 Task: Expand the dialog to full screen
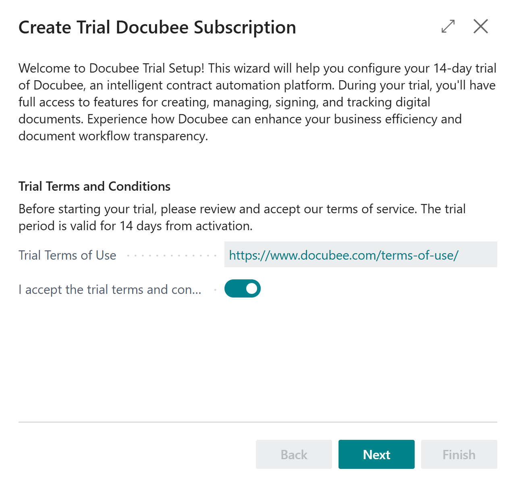(448, 27)
